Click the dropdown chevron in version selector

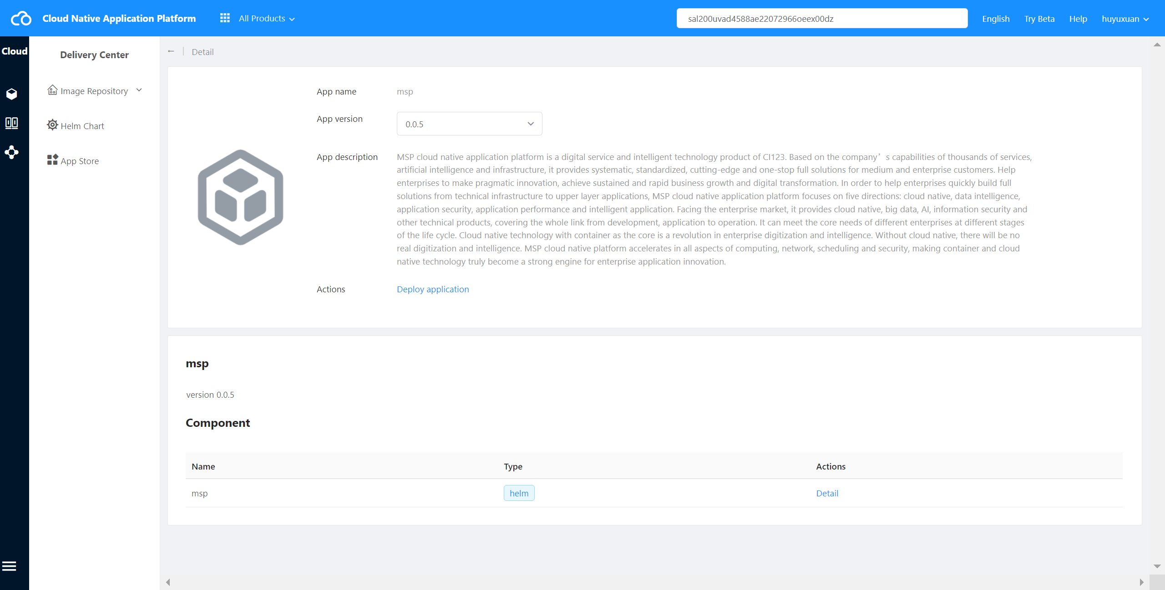(531, 124)
